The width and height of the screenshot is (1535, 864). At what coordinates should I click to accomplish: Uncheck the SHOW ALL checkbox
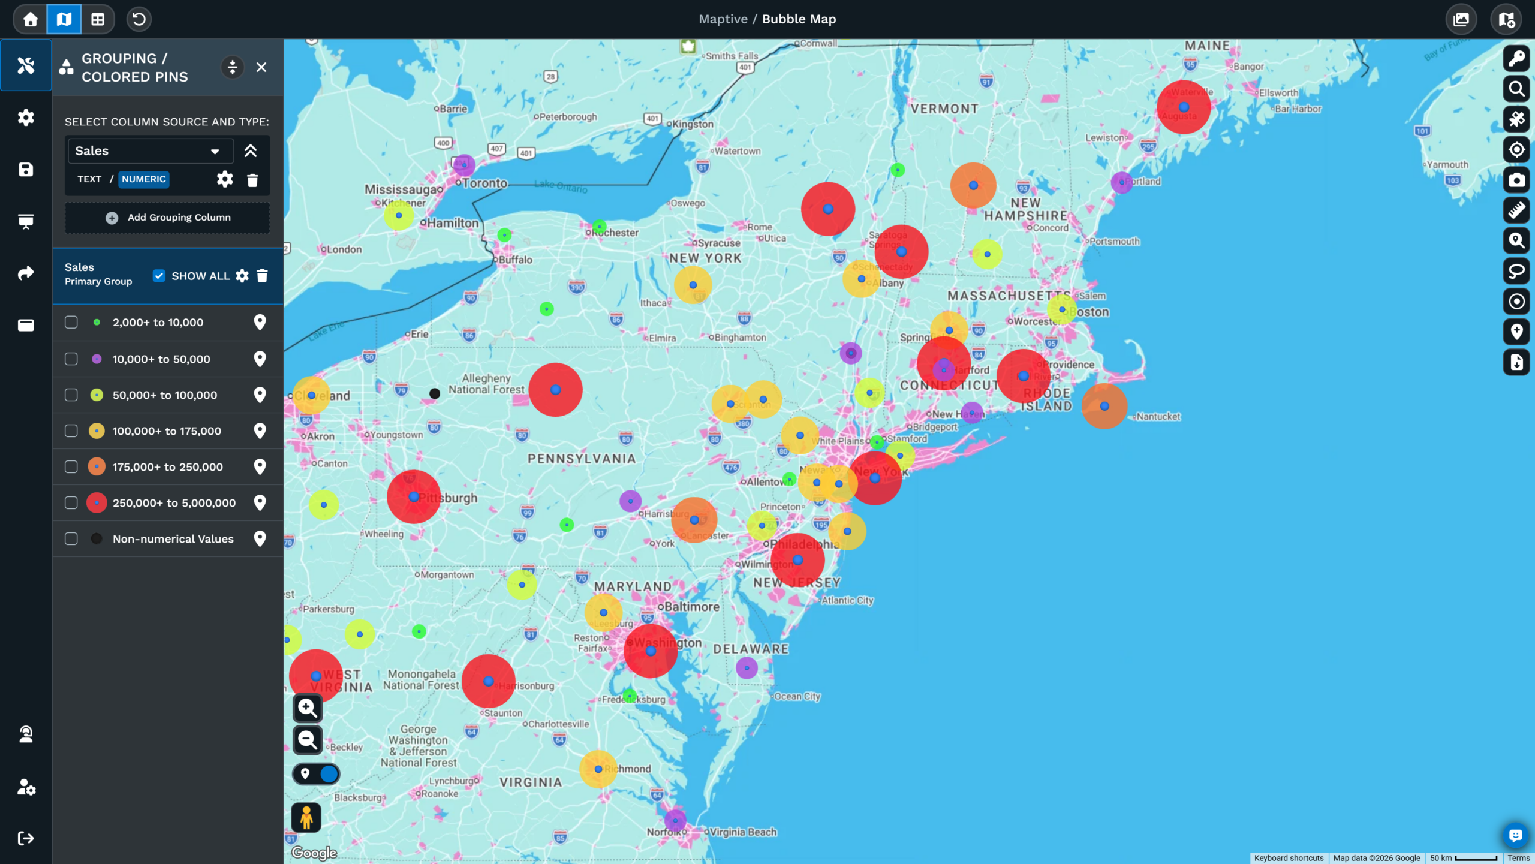(159, 276)
